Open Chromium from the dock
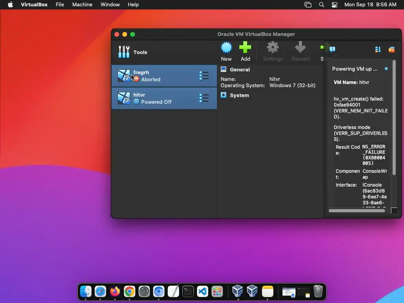The width and height of the screenshot is (404, 303). click(159, 292)
